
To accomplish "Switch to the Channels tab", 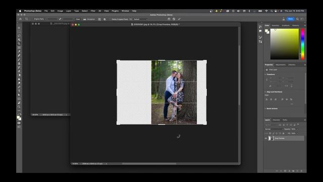I will click(276, 120).
